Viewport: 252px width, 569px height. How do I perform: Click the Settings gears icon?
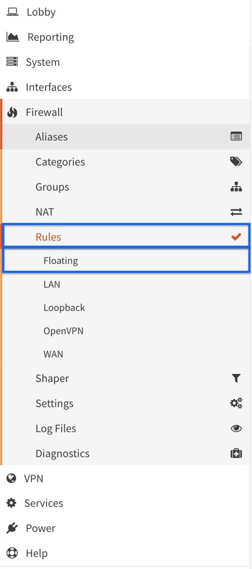tap(236, 403)
